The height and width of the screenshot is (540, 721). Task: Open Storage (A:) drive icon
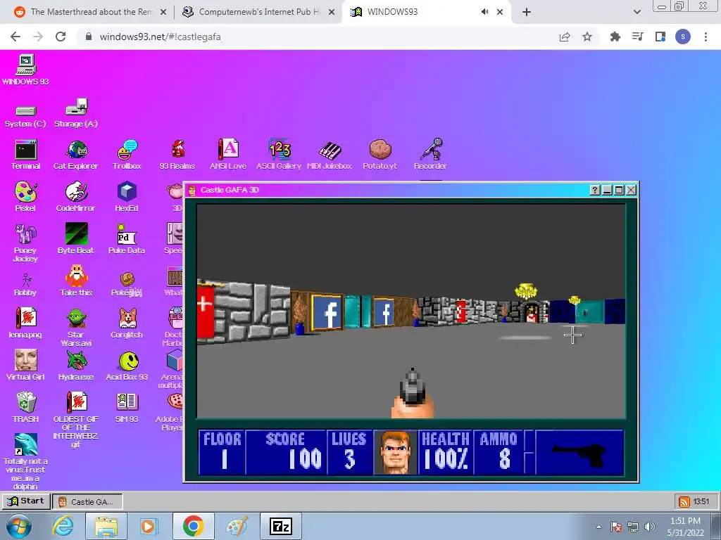tap(76, 113)
